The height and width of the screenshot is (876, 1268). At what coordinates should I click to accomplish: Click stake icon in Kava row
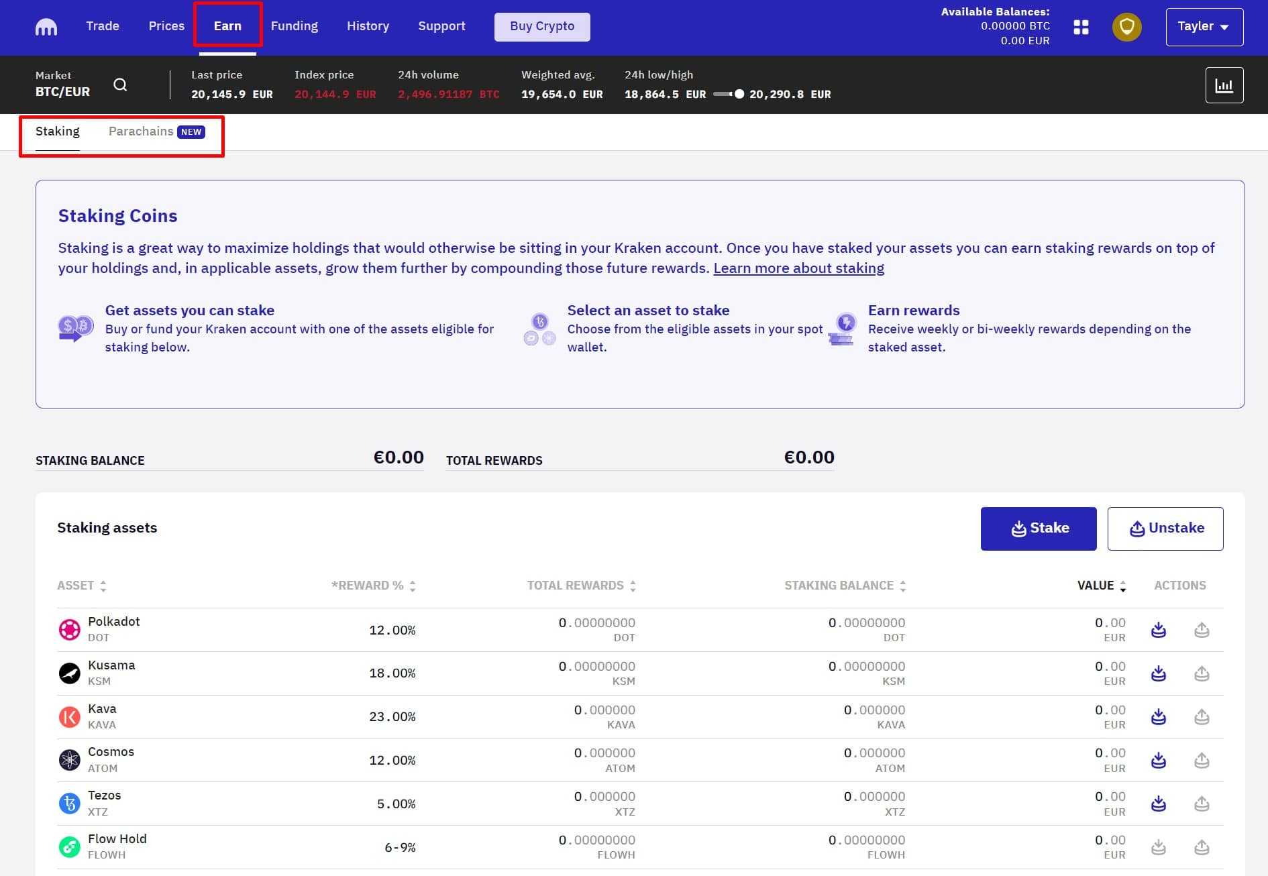coord(1158,717)
